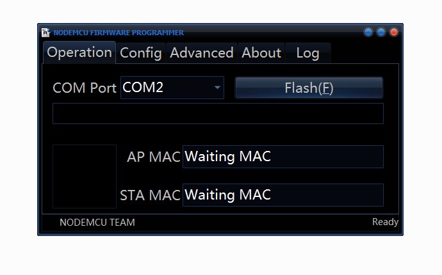Image resolution: width=442 pixels, height=275 pixels.
Task: Click NODEMCU TEAM in the status bar
Action: 97,223
